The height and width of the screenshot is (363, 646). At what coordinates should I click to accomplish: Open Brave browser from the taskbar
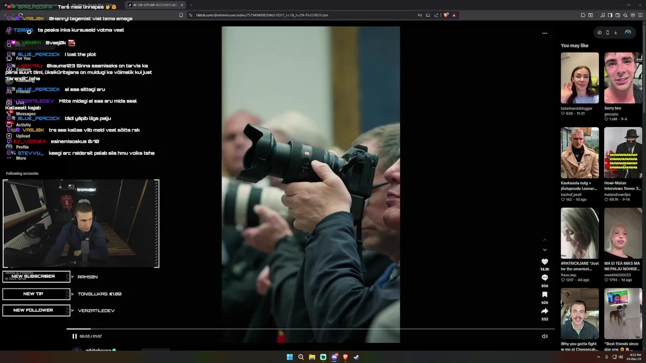click(x=345, y=357)
